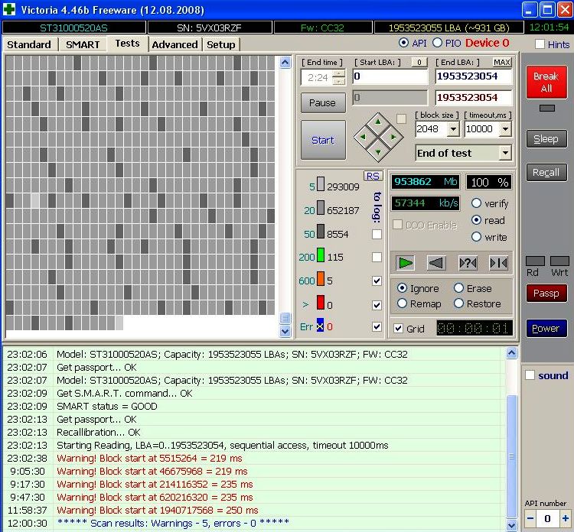The width and height of the screenshot is (574, 532).
Task: Select the PIO radio button
Action: [x=437, y=43]
